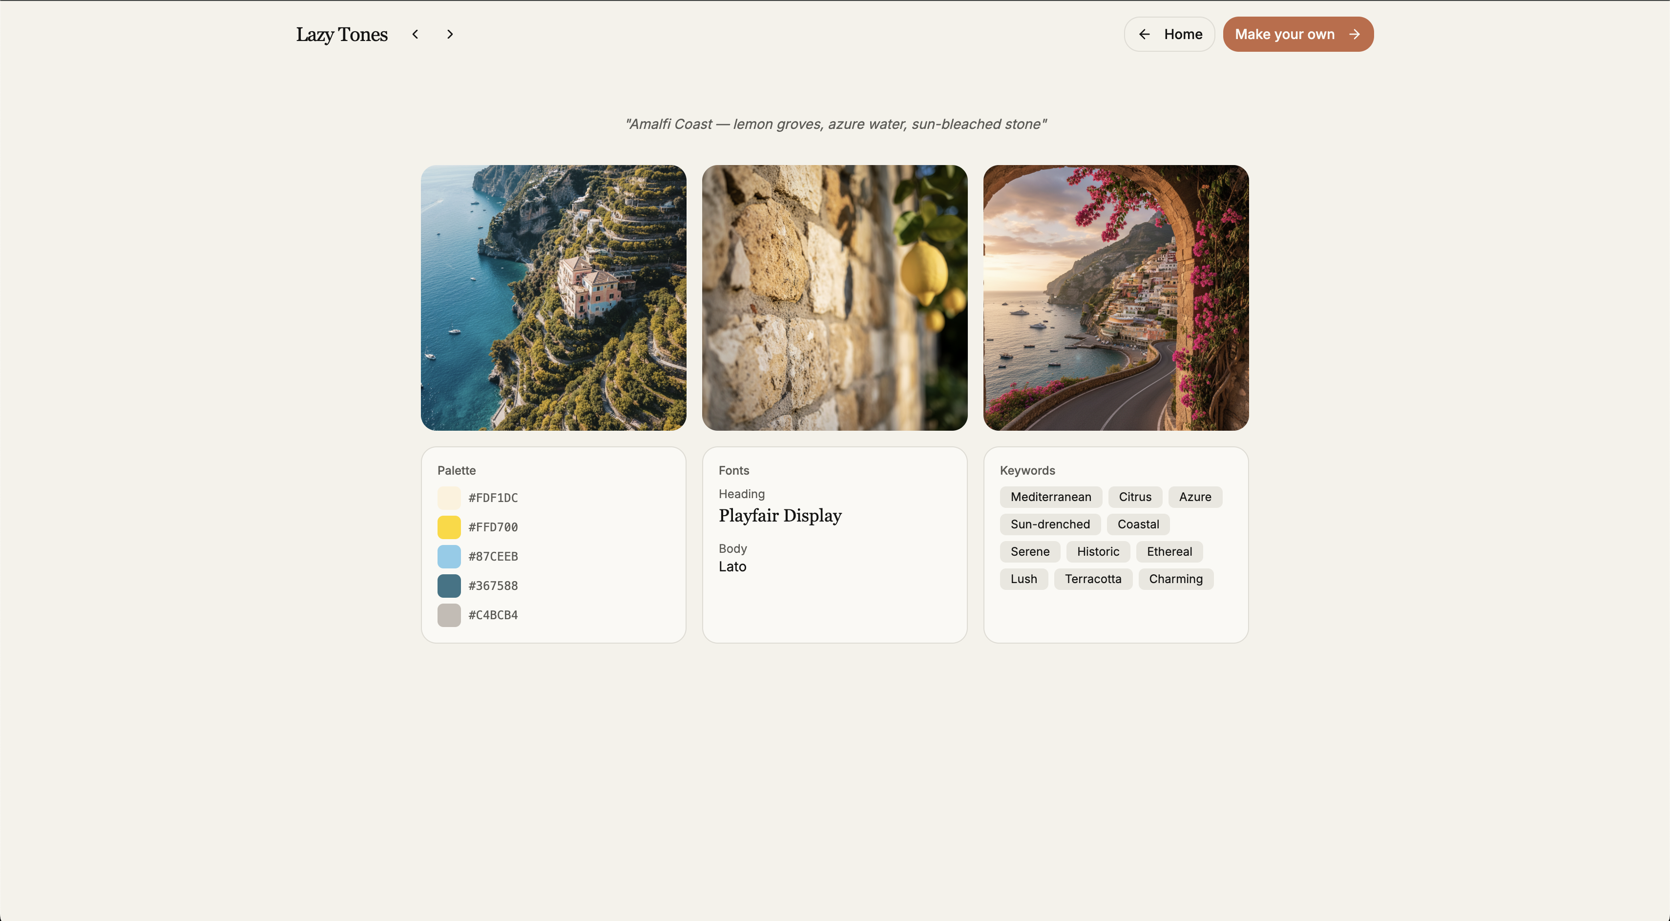The height and width of the screenshot is (921, 1670).
Task: Click the left navigation chevron
Action: click(x=415, y=34)
